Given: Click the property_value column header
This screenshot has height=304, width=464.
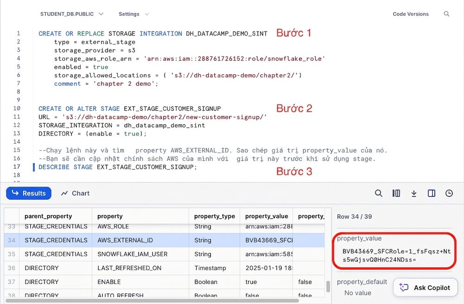Looking at the screenshot, I should click(267, 216).
